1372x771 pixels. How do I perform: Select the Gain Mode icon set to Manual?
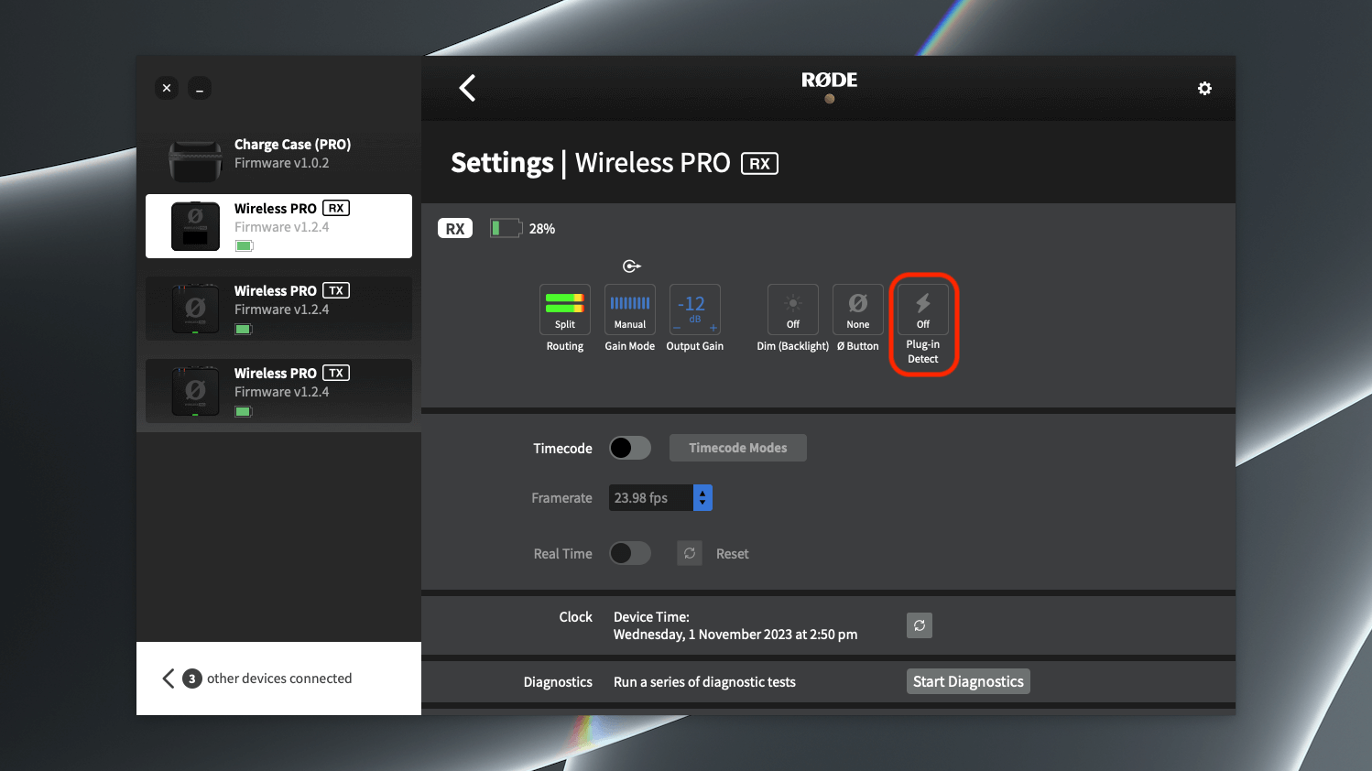[629, 309]
